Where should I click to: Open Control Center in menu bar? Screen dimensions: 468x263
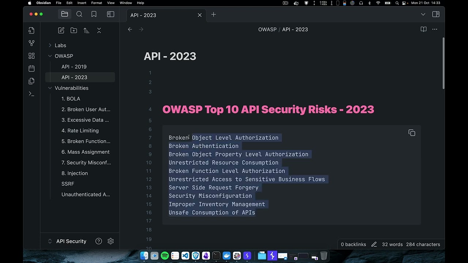pyautogui.click(x=404, y=3)
